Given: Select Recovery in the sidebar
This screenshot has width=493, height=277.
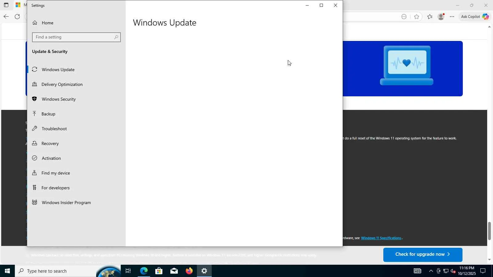Looking at the screenshot, I should click(x=76, y=143).
